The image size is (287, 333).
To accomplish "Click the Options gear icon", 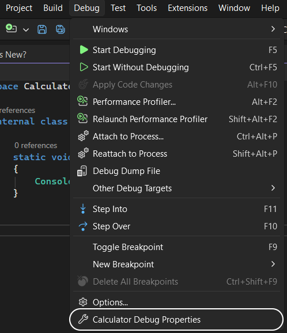I will (83, 302).
